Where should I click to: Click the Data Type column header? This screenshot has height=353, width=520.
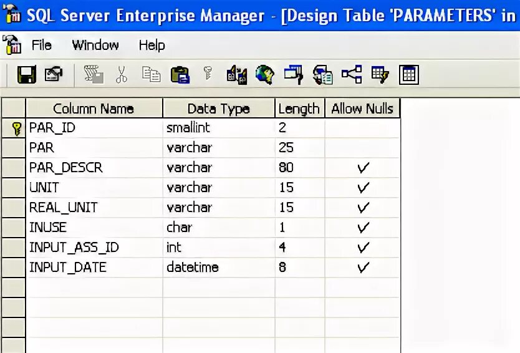(219, 108)
